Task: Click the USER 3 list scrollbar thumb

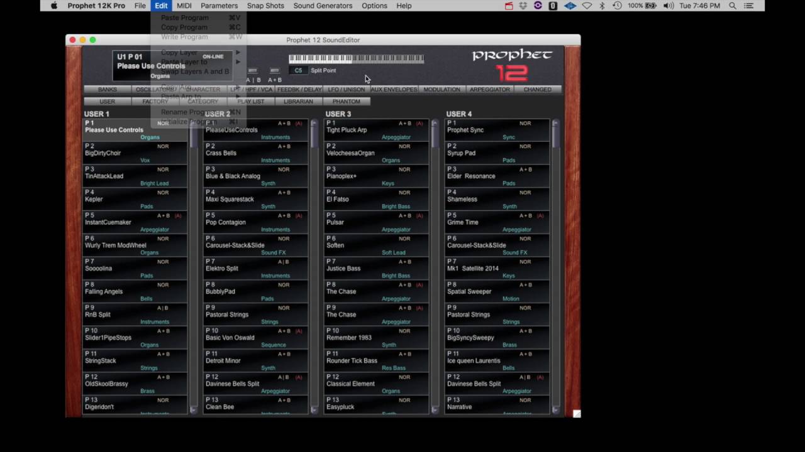Action: pyautogui.click(x=435, y=137)
